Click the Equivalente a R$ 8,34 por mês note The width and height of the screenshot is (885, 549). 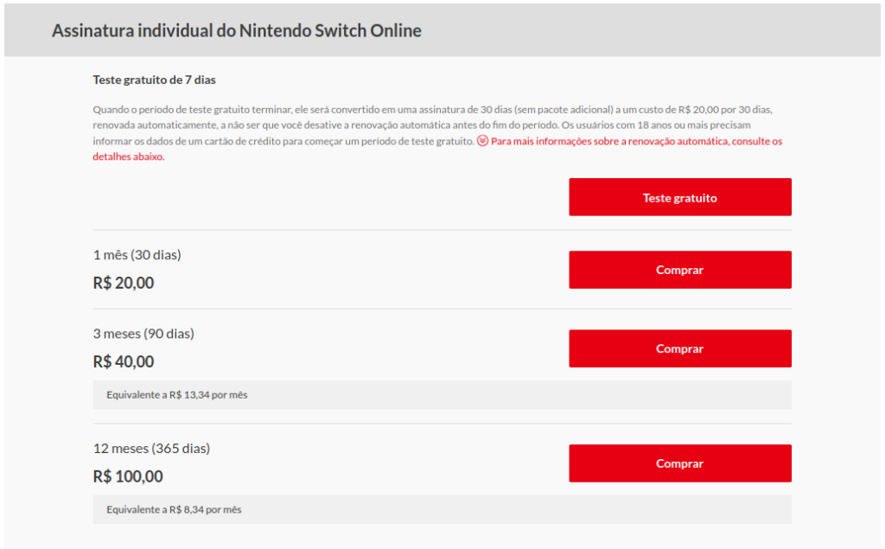(174, 510)
